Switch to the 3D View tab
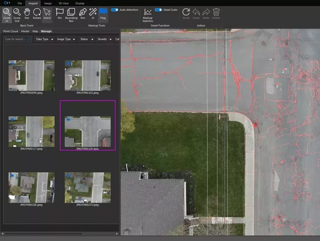320x241 pixels. point(63,3)
